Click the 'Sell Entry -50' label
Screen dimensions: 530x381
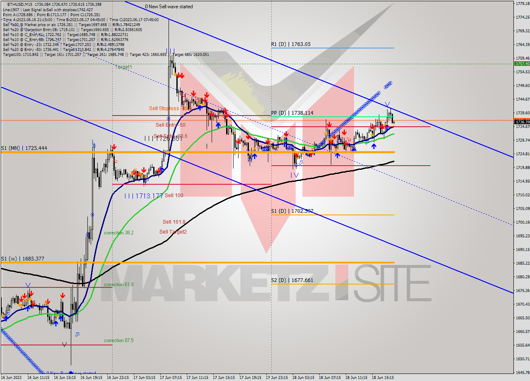[171, 125]
